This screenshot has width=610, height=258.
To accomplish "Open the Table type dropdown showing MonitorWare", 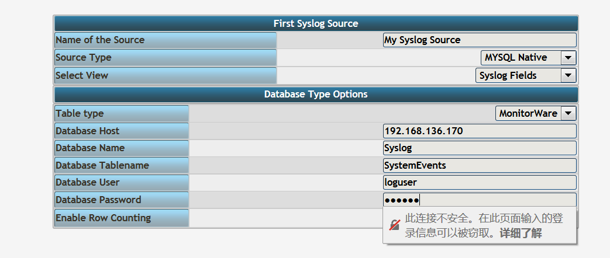I will click(x=536, y=114).
